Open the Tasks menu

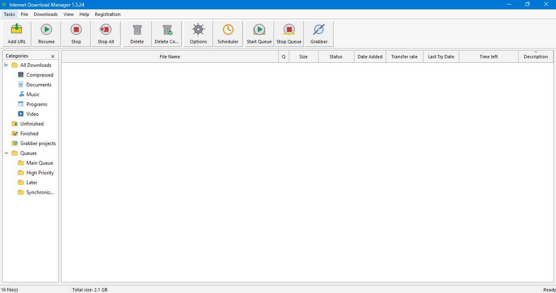pos(9,14)
